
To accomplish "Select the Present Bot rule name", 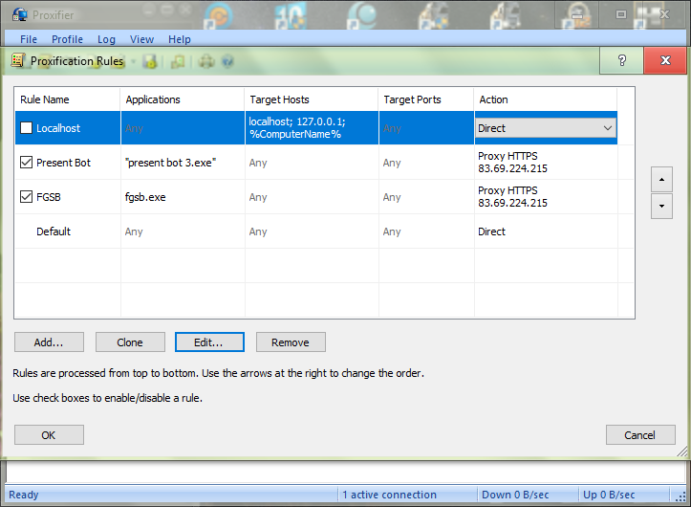I will [x=63, y=163].
